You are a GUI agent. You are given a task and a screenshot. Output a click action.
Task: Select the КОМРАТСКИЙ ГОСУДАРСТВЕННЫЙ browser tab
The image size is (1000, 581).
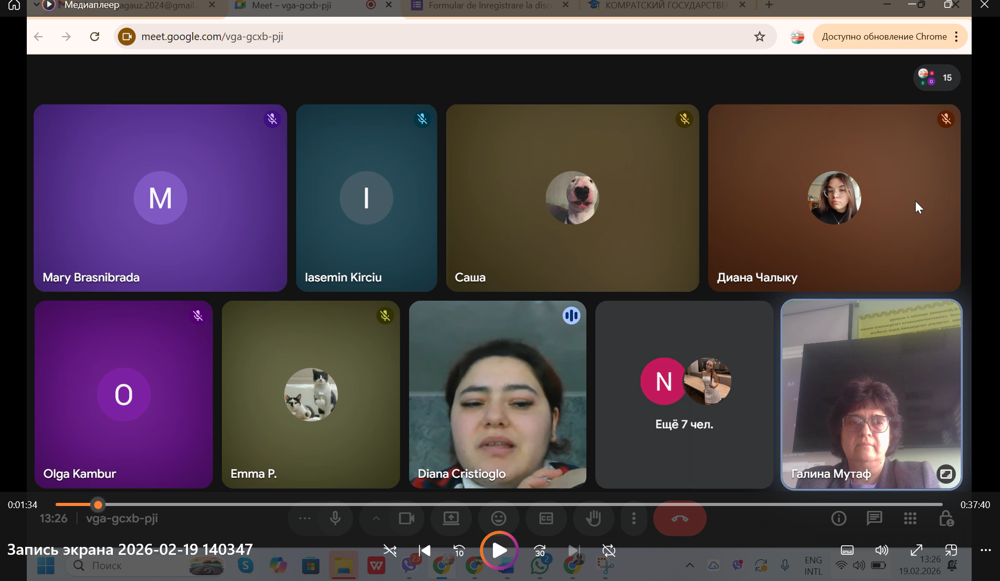666,5
